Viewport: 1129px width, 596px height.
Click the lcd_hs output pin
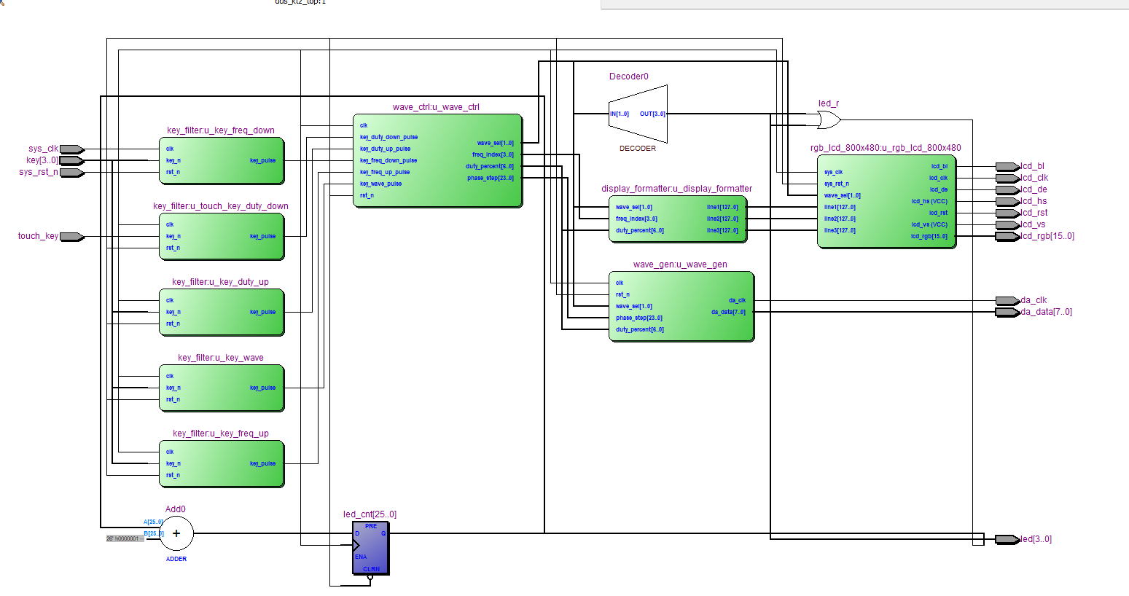[x=1007, y=201]
